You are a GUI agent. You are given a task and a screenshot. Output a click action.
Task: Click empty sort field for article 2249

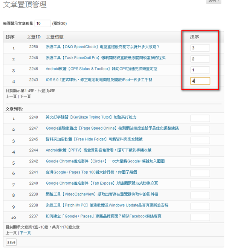(200, 118)
